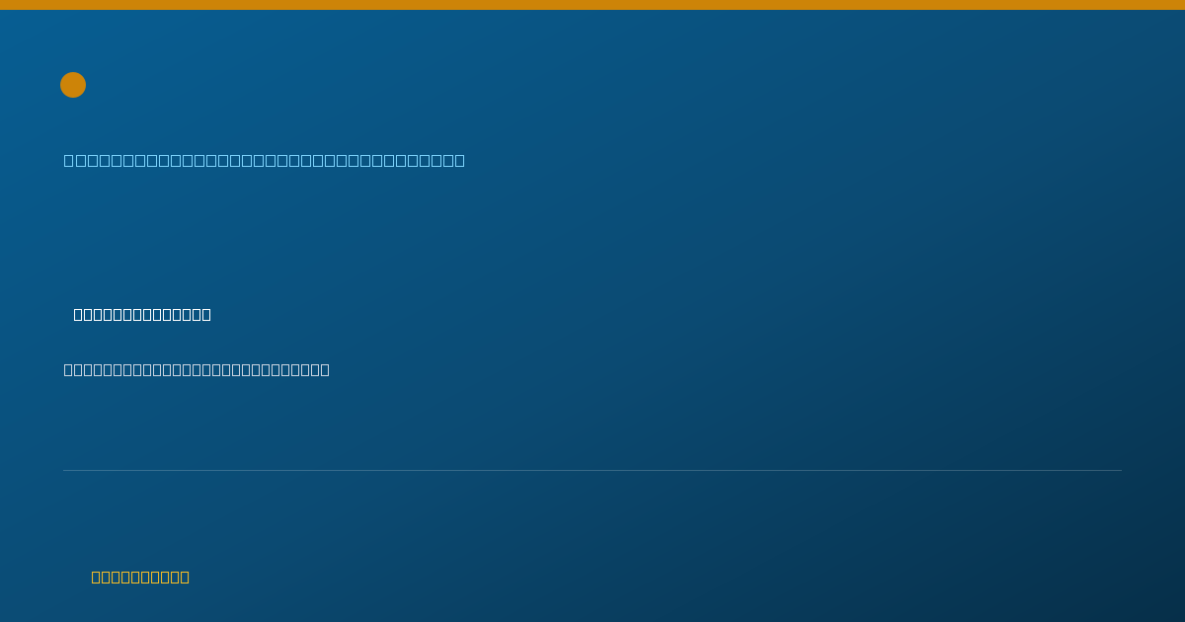Click the last character of the yellow text
1185x622 pixels.
pyautogui.click(x=184, y=577)
